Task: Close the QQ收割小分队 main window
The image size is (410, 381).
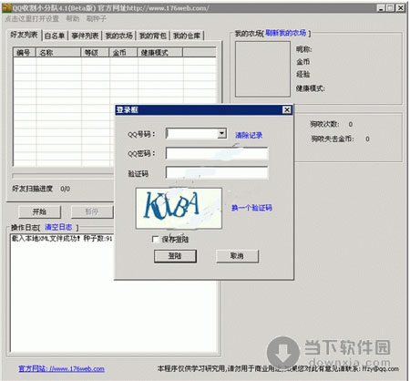Action: pos(401,8)
